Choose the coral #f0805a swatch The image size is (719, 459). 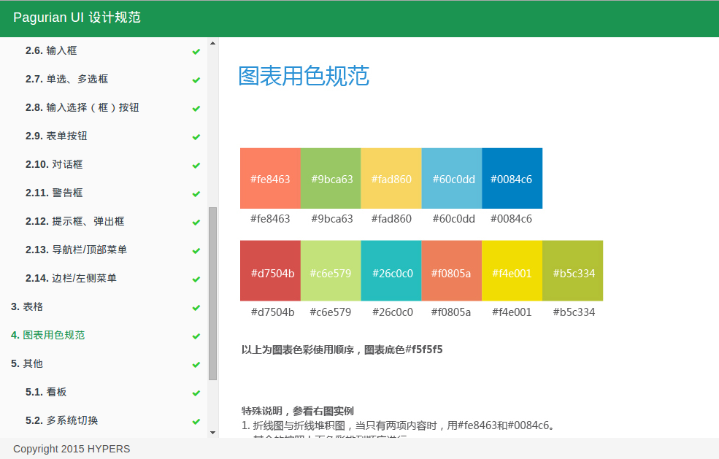[452, 271]
